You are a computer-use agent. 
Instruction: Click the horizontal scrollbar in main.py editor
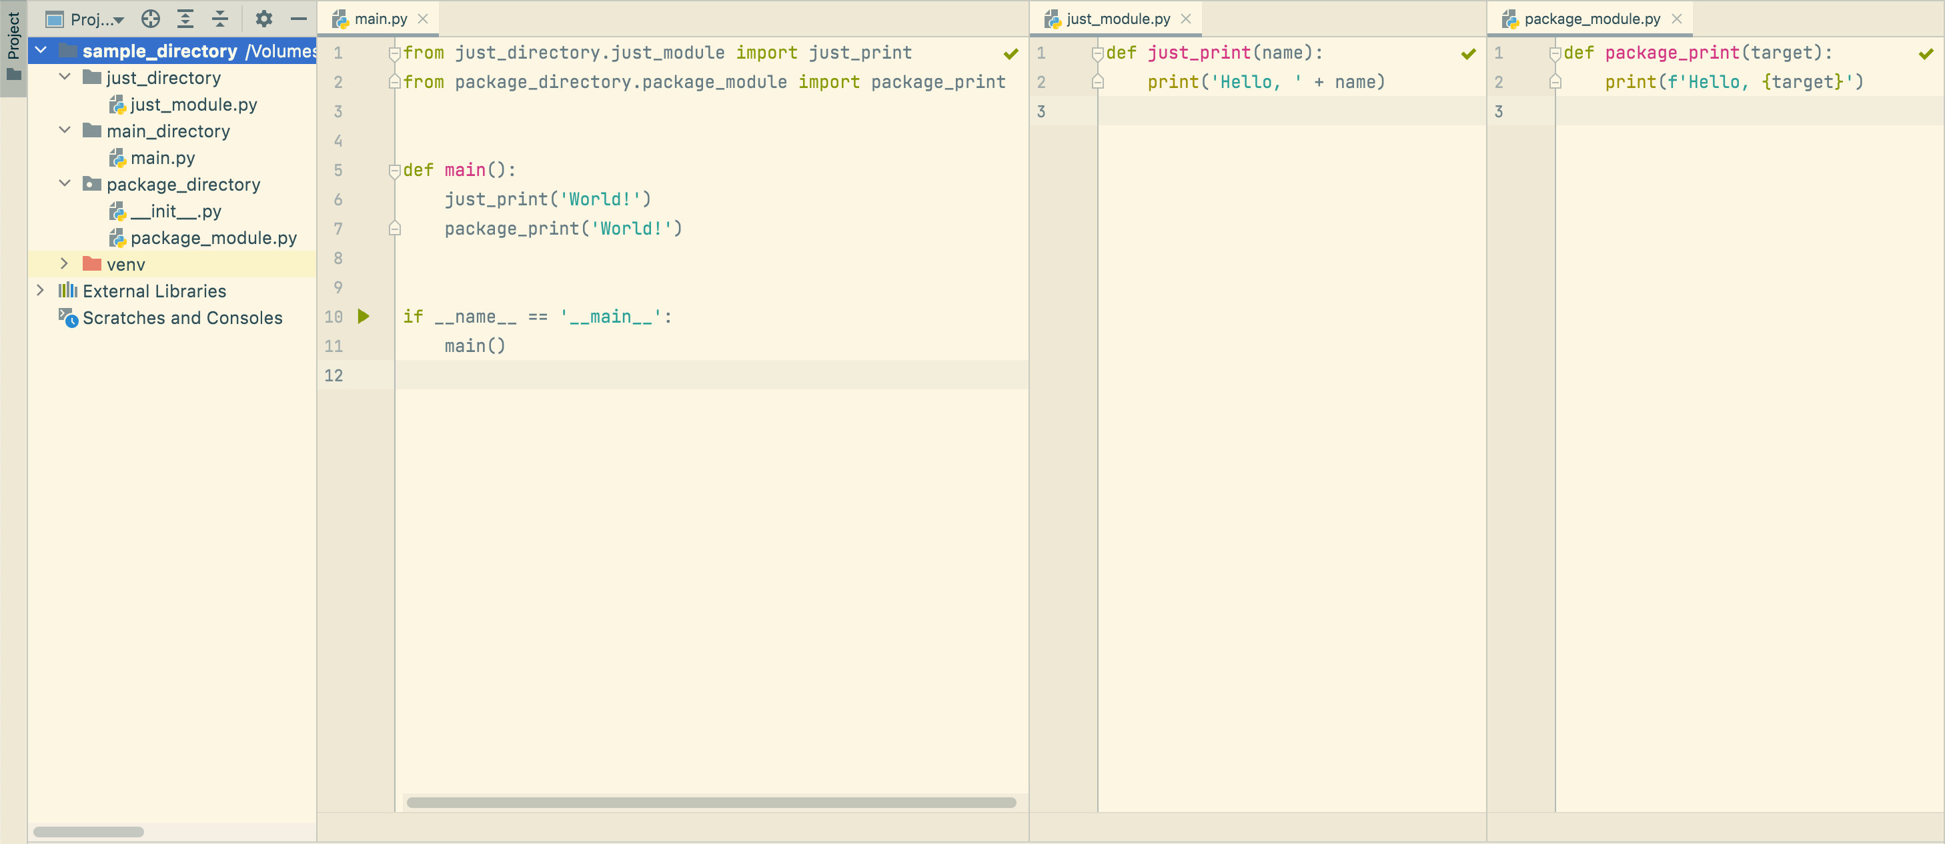(x=710, y=803)
